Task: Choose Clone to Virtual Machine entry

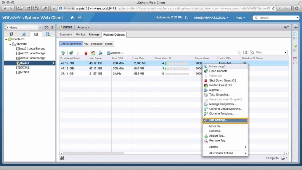Action: 225,109
